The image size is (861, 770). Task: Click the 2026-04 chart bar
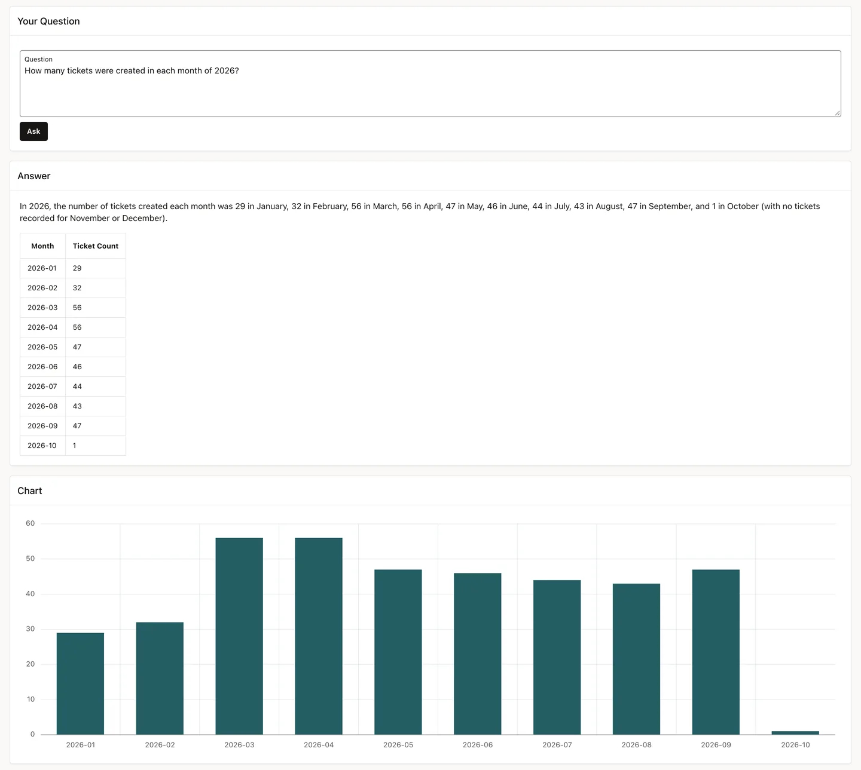coord(319,636)
